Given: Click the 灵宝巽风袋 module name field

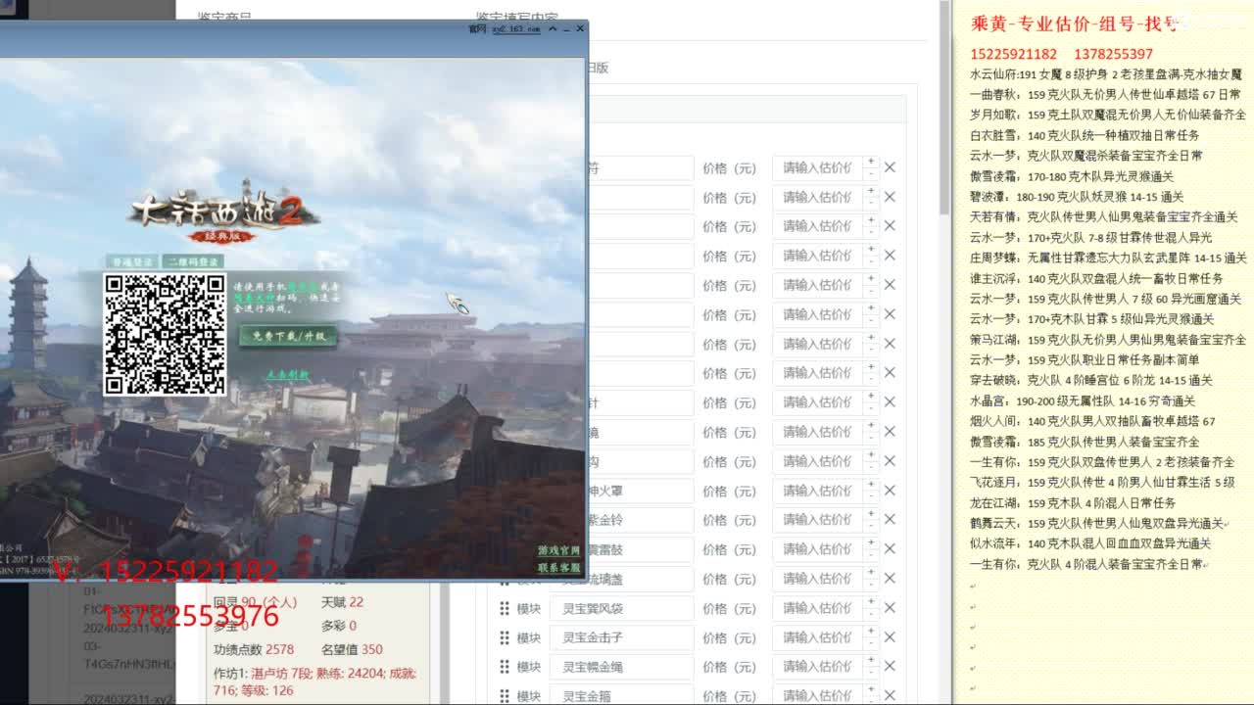Looking at the screenshot, I should [x=621, y=608].
